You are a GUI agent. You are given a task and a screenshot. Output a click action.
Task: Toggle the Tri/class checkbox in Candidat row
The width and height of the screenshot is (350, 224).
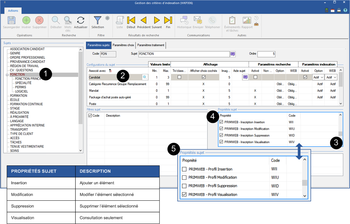click(x=179, y=77)
